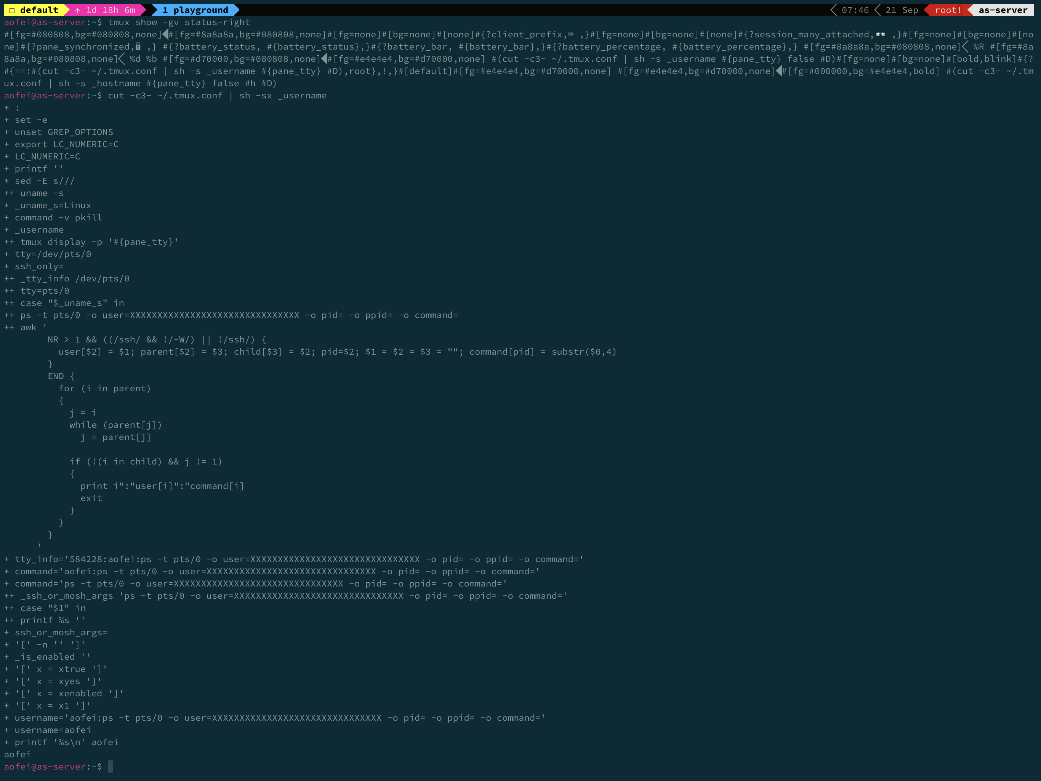
Task: Click the '++ _ssh_or_mosh_args' line
Action: pyautogui.click(x=286, y=596)
